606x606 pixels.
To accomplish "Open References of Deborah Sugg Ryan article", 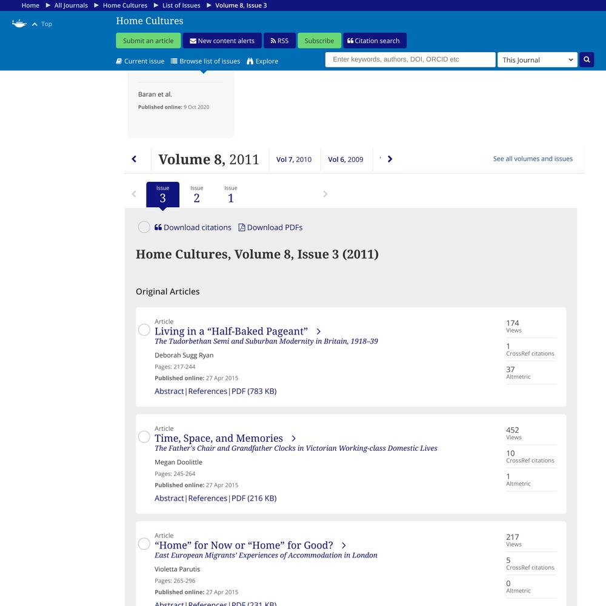I will click(207, 391).
